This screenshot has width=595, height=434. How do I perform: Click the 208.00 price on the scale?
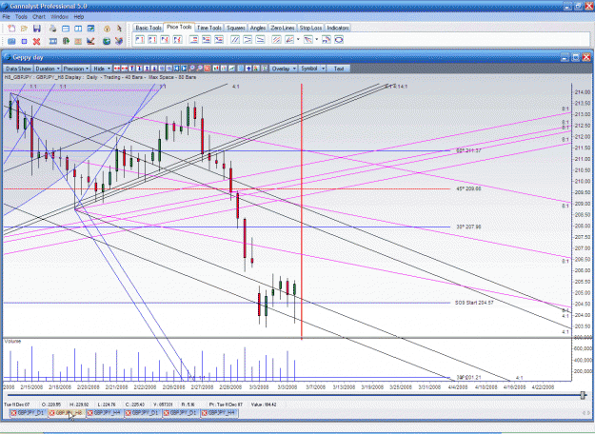pyautogui.click(x=583, y=227)
